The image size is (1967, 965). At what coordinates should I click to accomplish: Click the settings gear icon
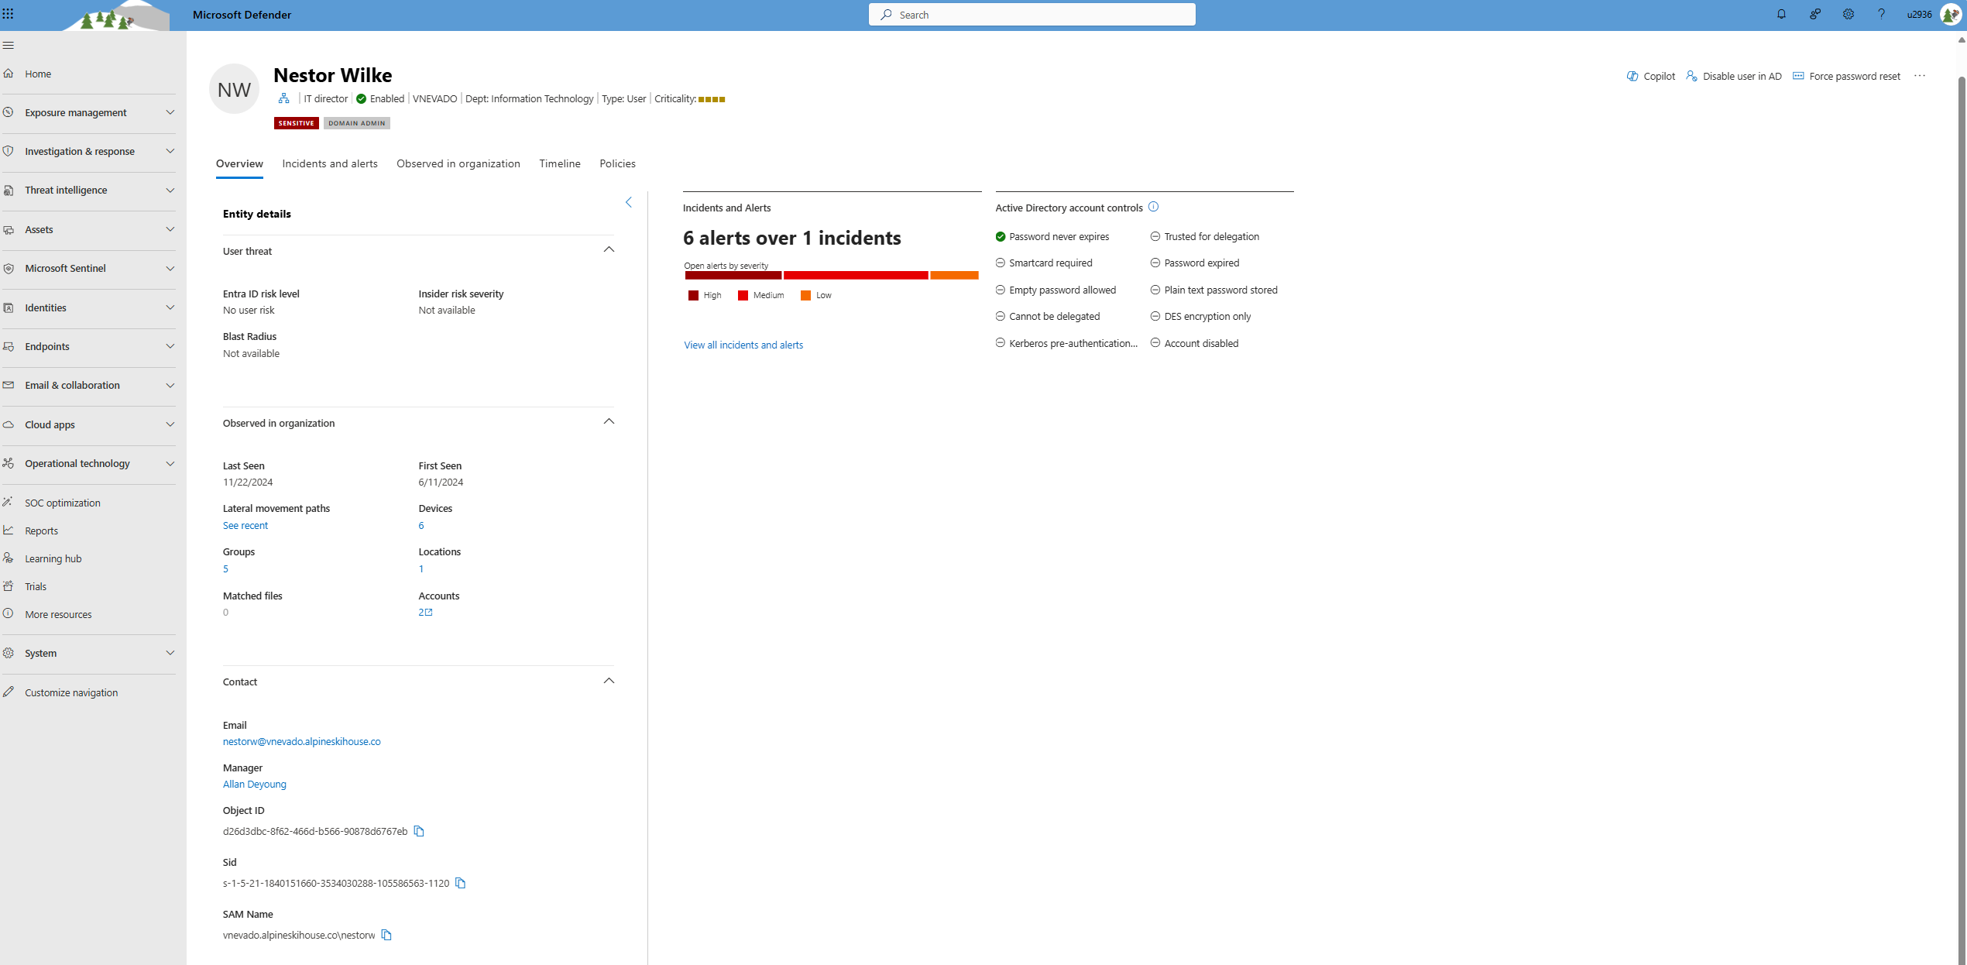click(1848, 14)
